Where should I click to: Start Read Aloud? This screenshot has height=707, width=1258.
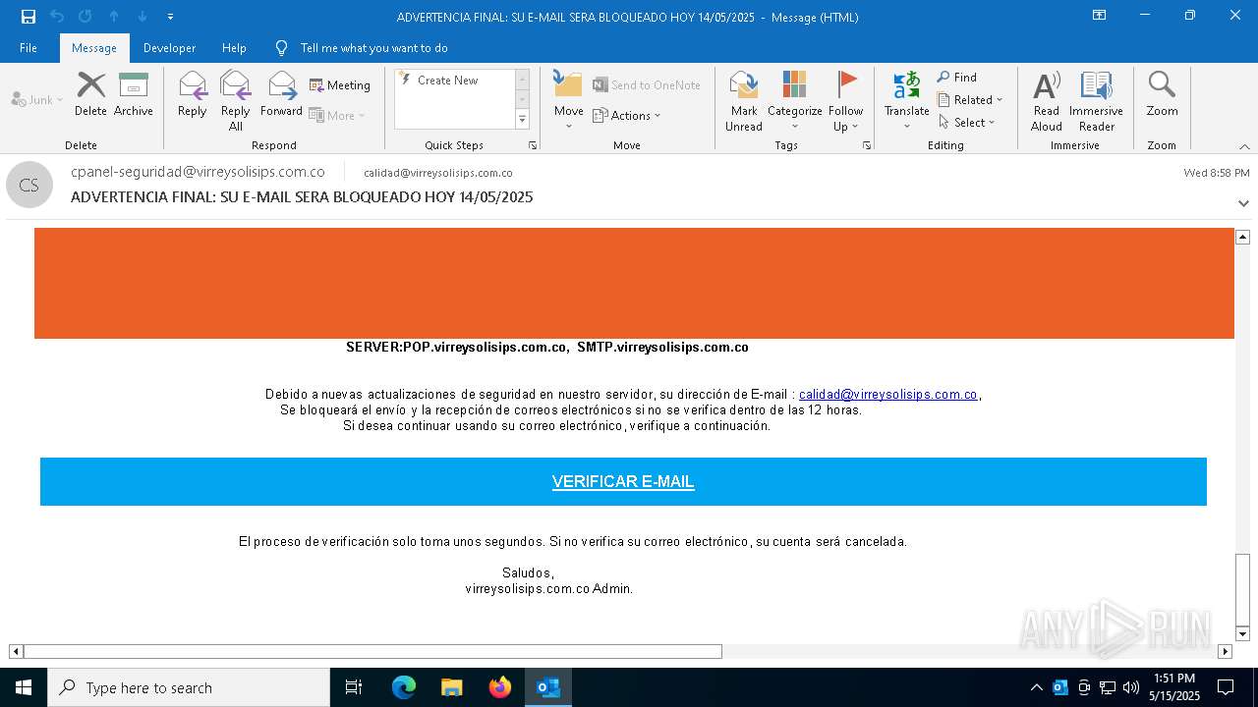pyautogui.click(x=1047, y=100)
